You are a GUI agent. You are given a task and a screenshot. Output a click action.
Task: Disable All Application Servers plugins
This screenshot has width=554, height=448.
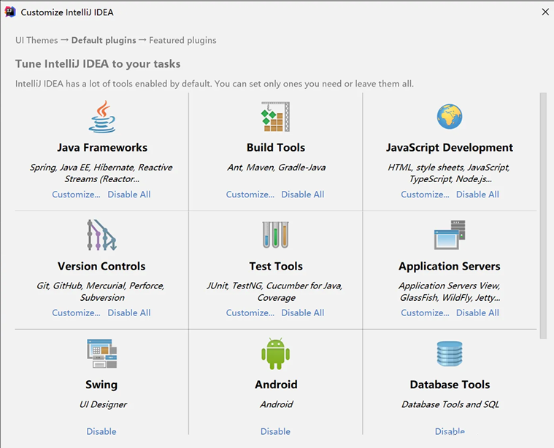click(477, 313)
